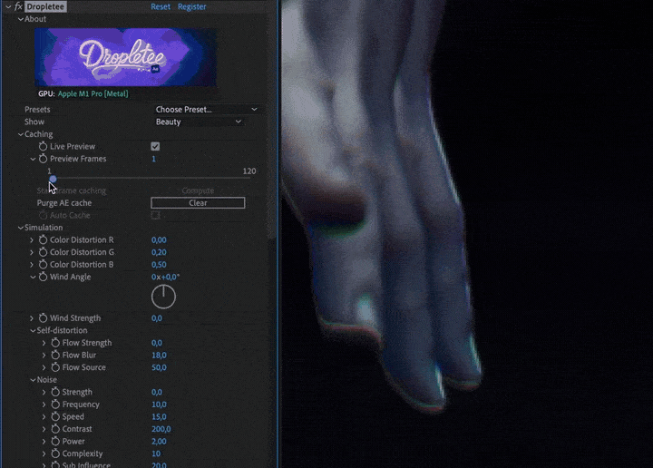Expand the Wind Strength property
The height and width of the screenshot is (468, 653).
[32, 318]
